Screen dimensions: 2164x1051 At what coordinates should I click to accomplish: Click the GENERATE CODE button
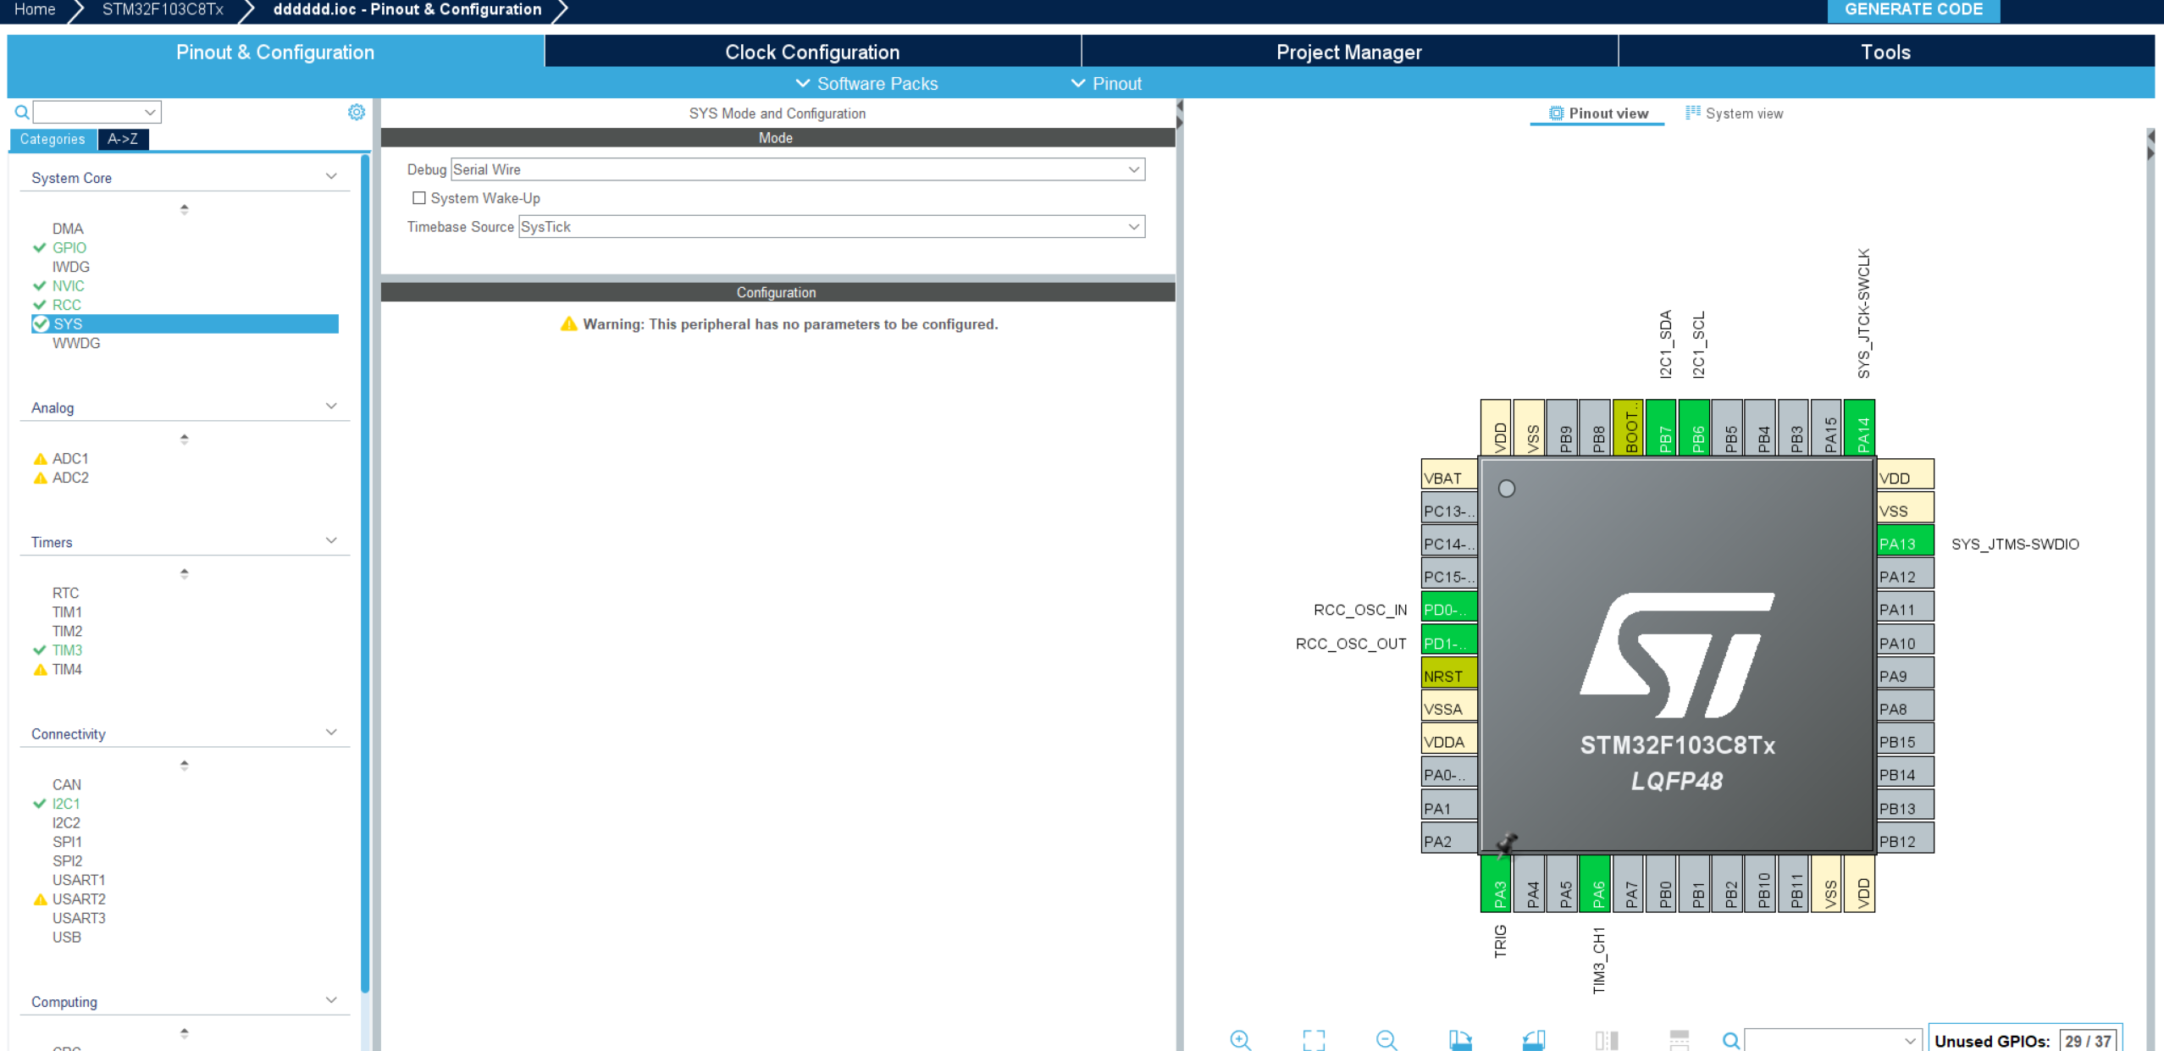(1912, 10)
